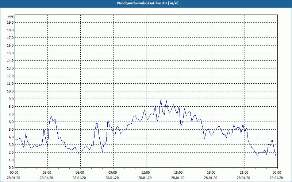The image size is (292, 182).
Task: Click the '03:00' time label
Action: click(x=48, y=173)
